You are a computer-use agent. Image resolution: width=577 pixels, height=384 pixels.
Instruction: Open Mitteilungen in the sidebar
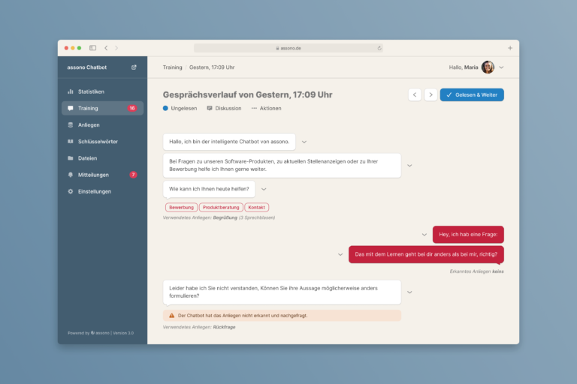pos(102,175)
